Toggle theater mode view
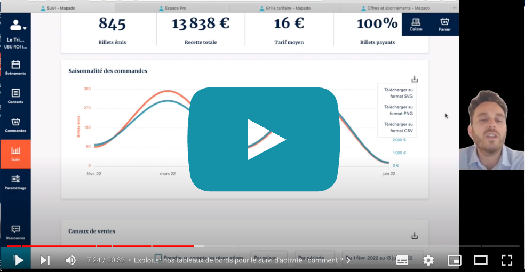525x272 pixels. click(481, 260)
